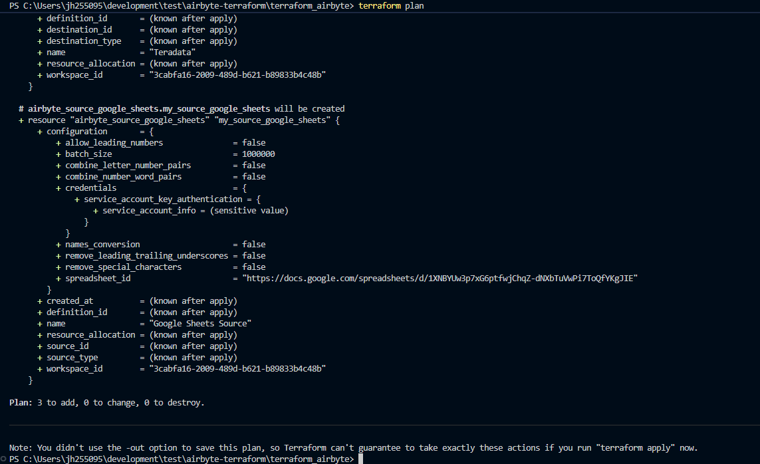Select the '# airbyte_source_google_sheets... will be created' comment
This screenshot has height=464, width=760.
(x=182, y=109)
